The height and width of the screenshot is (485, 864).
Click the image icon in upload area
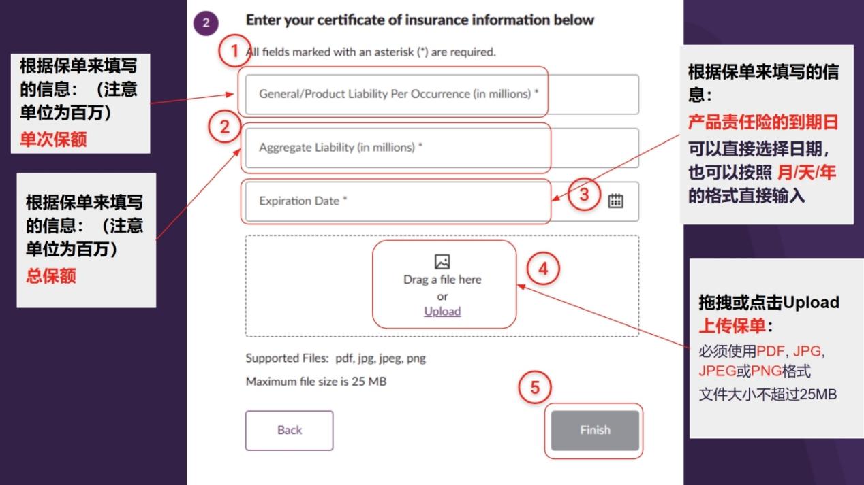coord(442,261)
